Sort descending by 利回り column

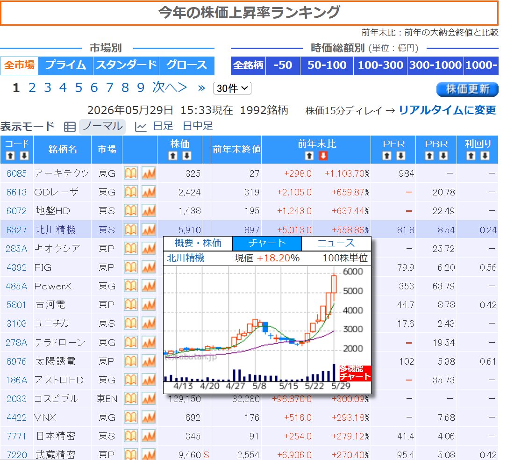tap(485, 156)
